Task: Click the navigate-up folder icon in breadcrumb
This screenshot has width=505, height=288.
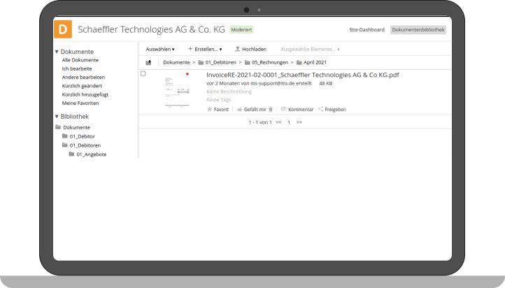Action: coord(148,62)
